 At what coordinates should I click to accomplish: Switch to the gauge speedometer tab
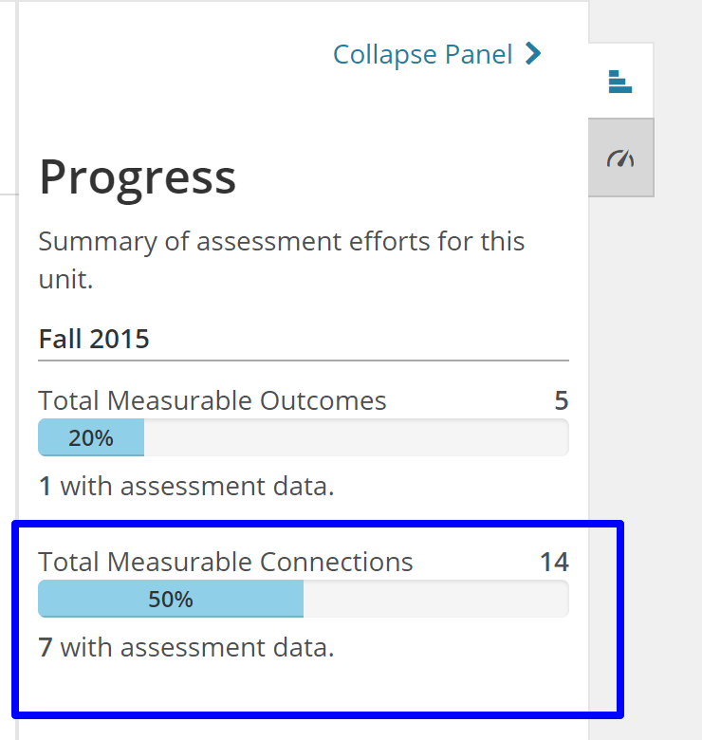(x=620, y=157)
